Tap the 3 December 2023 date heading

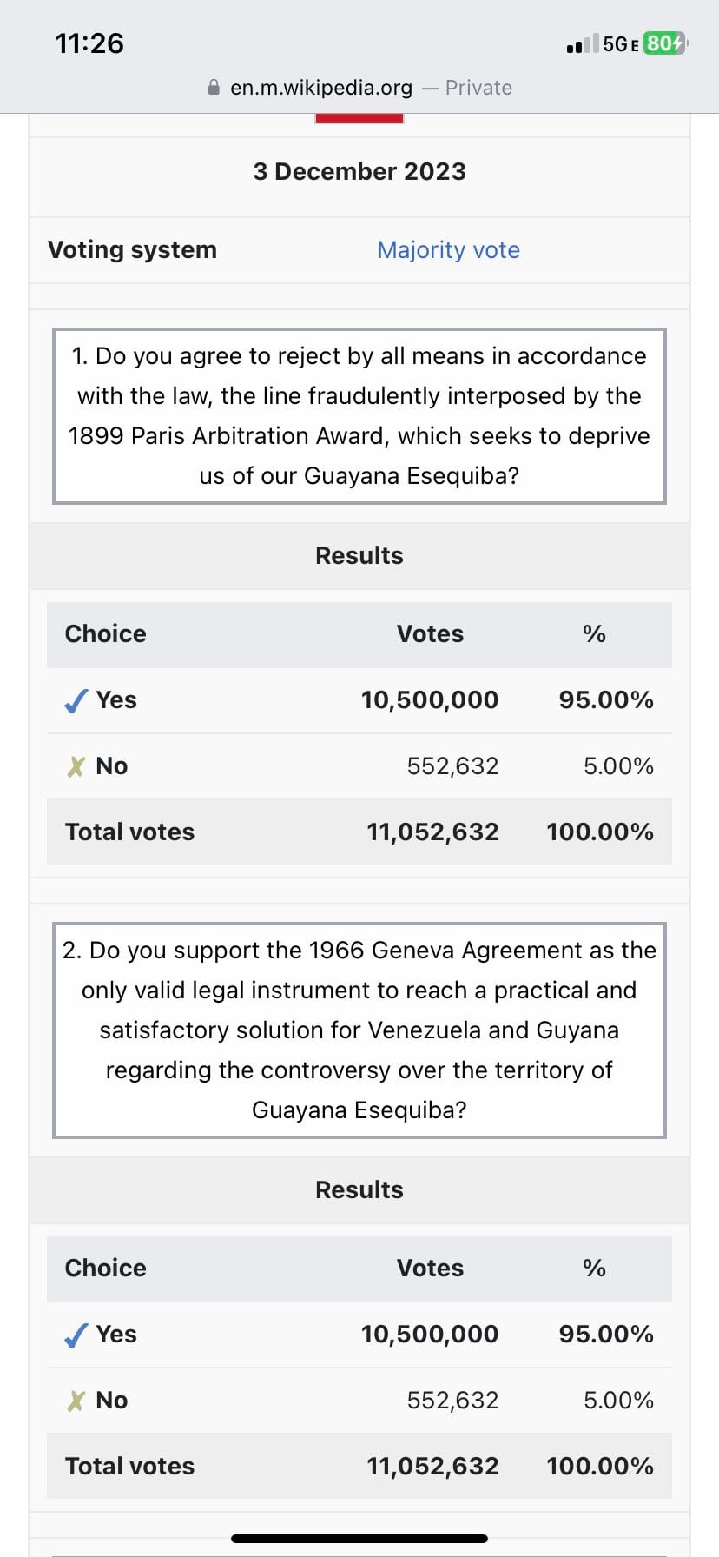coord(359,171)
